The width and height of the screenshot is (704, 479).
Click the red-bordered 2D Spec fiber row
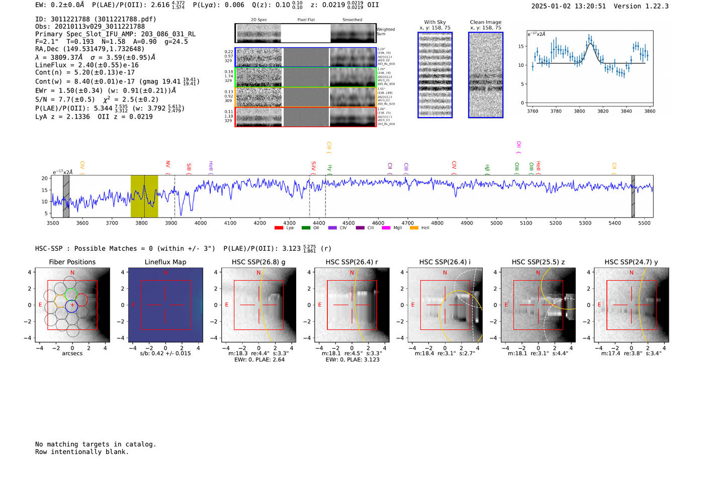(x=306, y=117)
